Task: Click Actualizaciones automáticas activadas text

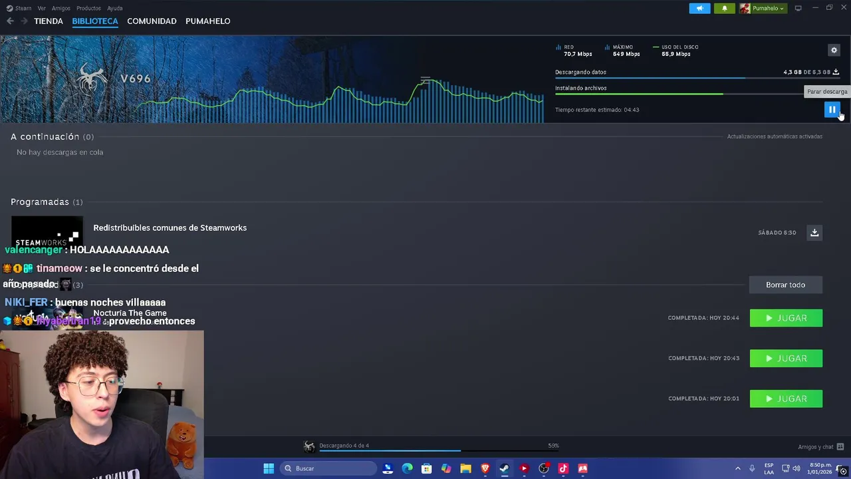Action: 775,136
